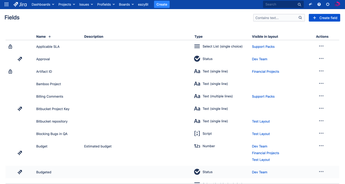Click the lock icon beside Artifact ID

pos(10,71)
